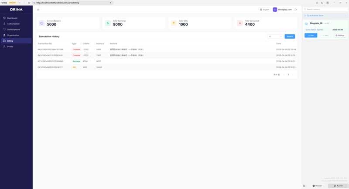Open Settings for Dingyisin CR
Screen dimensions: 349x189
340,35
